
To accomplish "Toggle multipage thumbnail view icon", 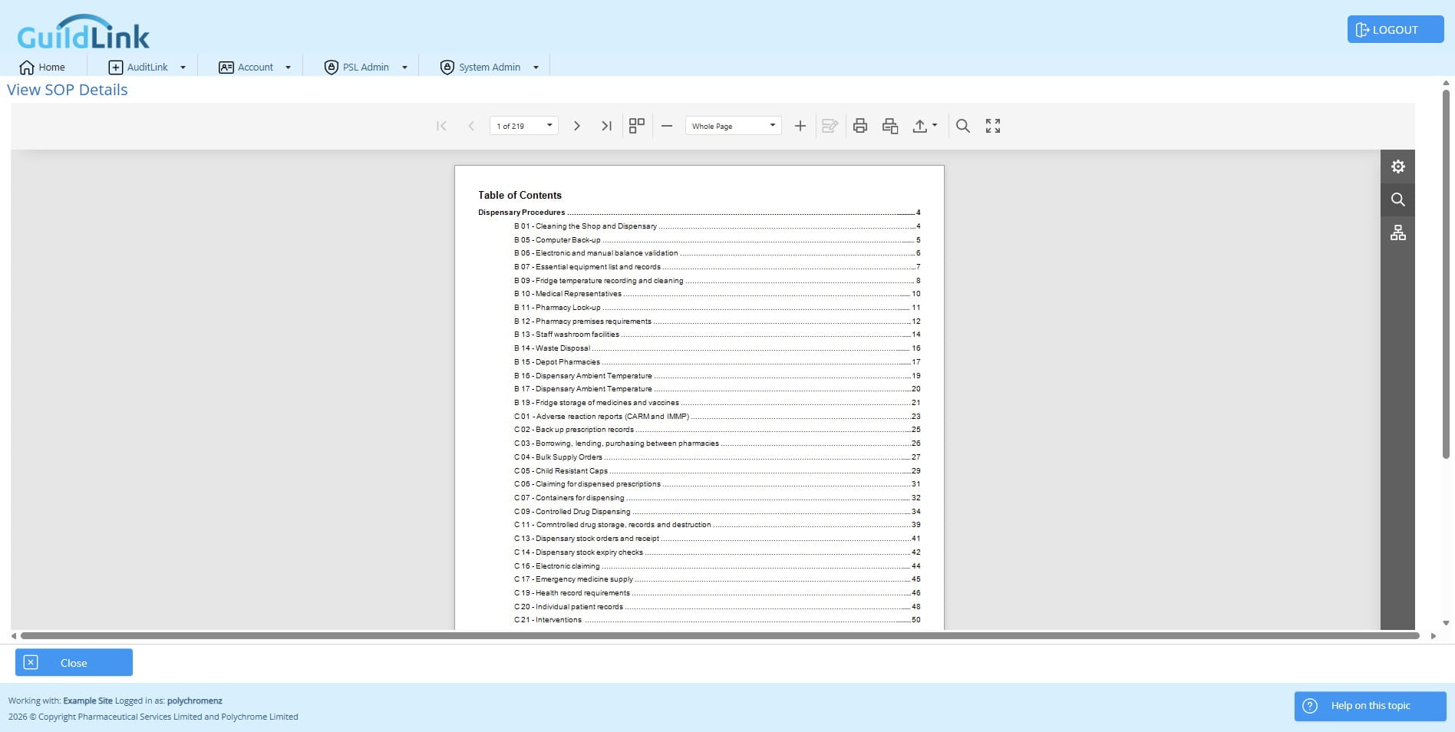I will coord(637,126).
